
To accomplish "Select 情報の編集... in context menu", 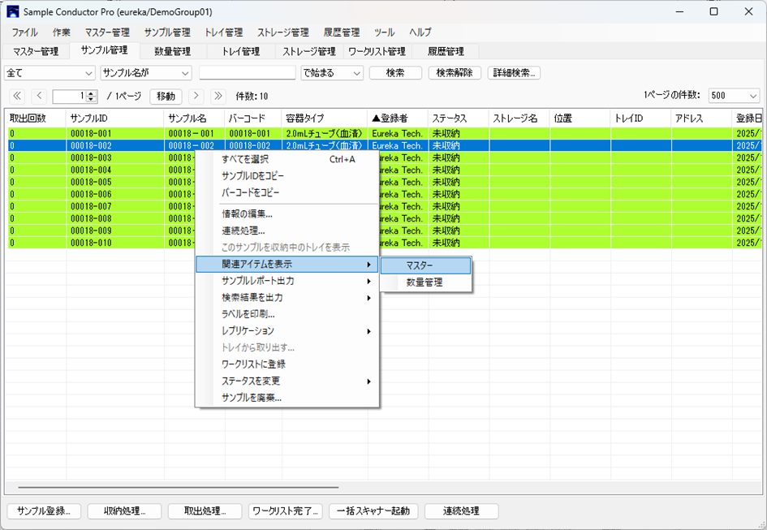I will [x=247, y=214].
